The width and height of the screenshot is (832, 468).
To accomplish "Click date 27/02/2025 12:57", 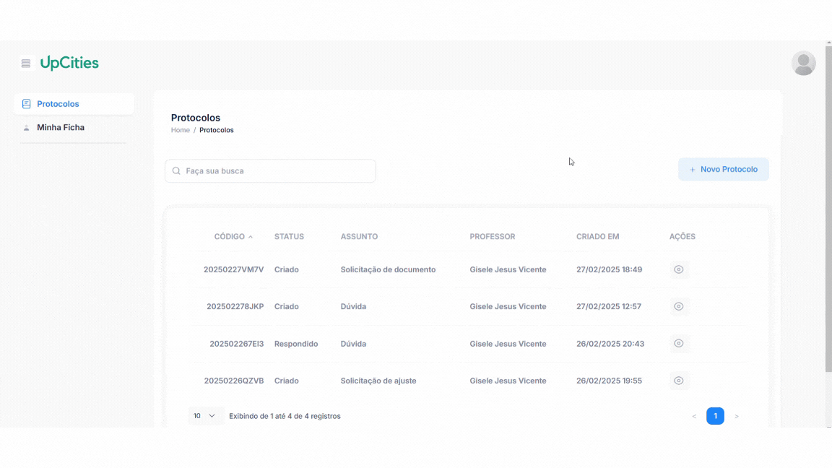I will (609, 307).
